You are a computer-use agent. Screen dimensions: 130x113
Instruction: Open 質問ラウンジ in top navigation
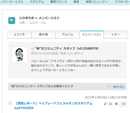click(x=59, y=2)
